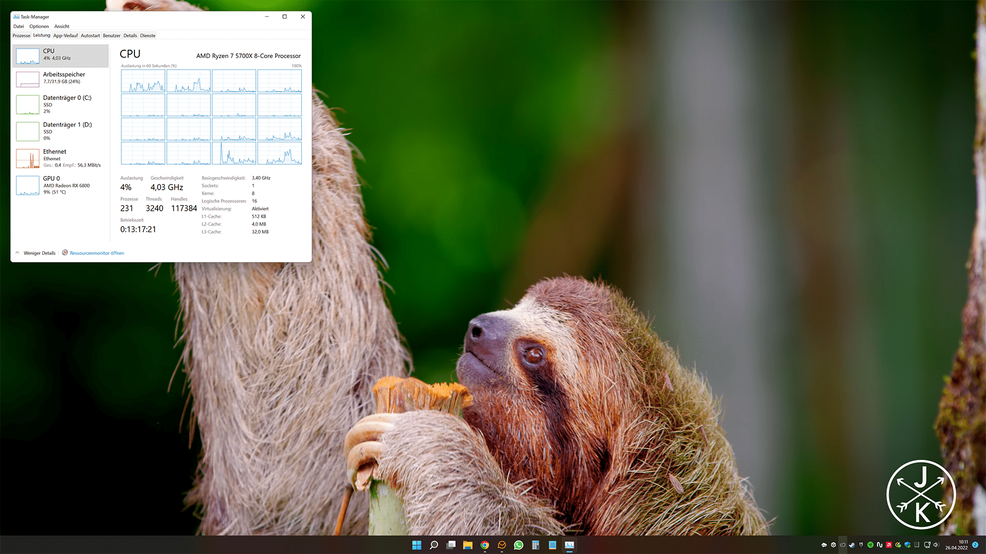
Task: Click Ressourcenmonitor öffnen link
Action: [x=97, y=253]
